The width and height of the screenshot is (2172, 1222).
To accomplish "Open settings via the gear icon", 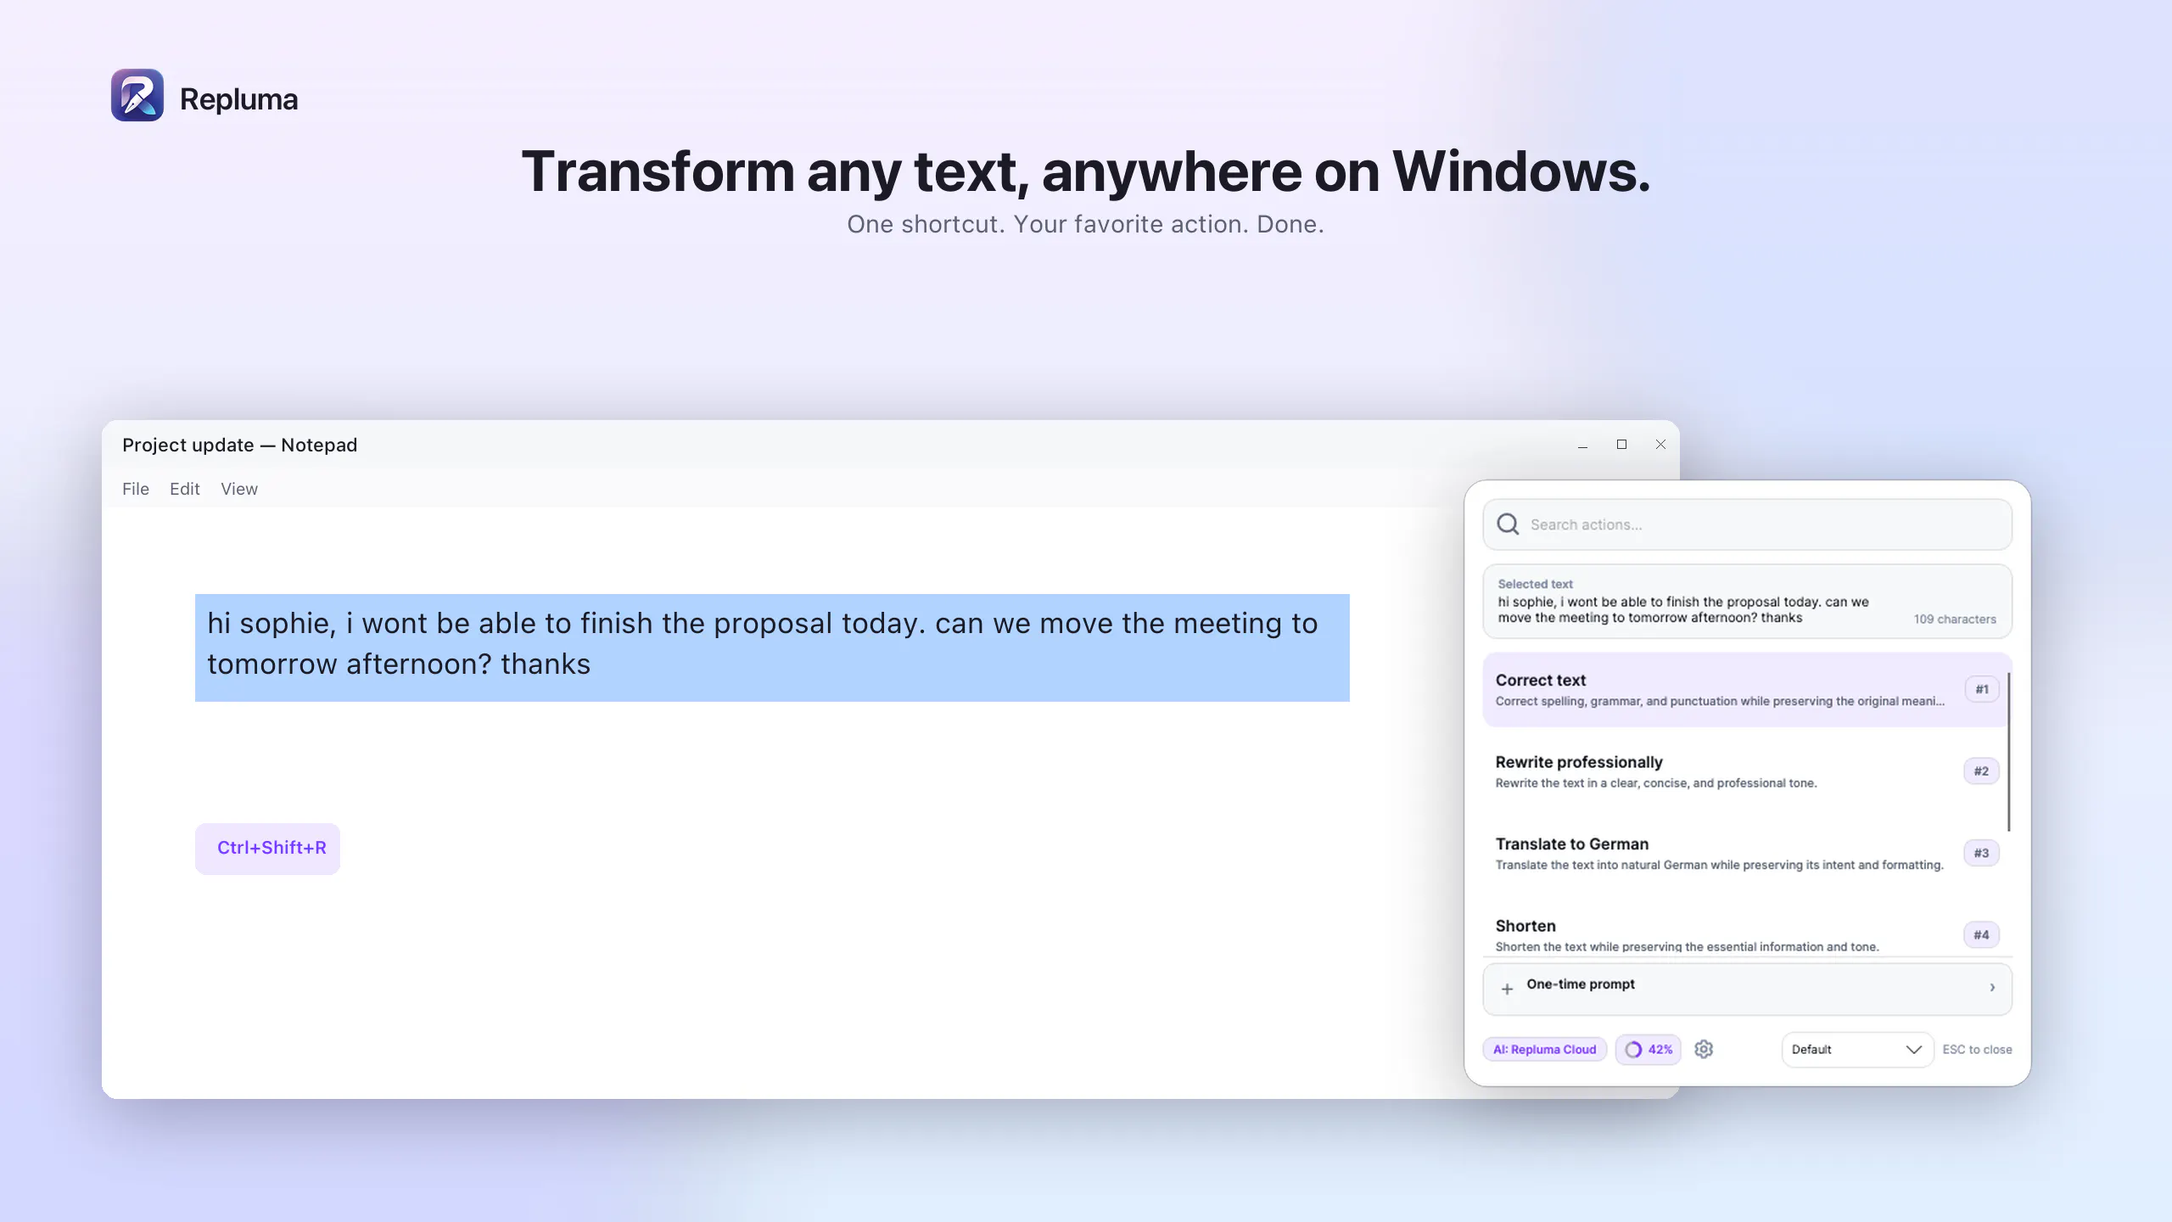I will (x=1704, y=1050).
